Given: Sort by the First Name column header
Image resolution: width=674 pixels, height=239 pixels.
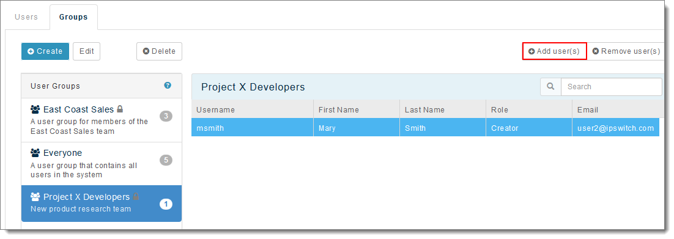Looking at the screenshot, I should point(357,109).
